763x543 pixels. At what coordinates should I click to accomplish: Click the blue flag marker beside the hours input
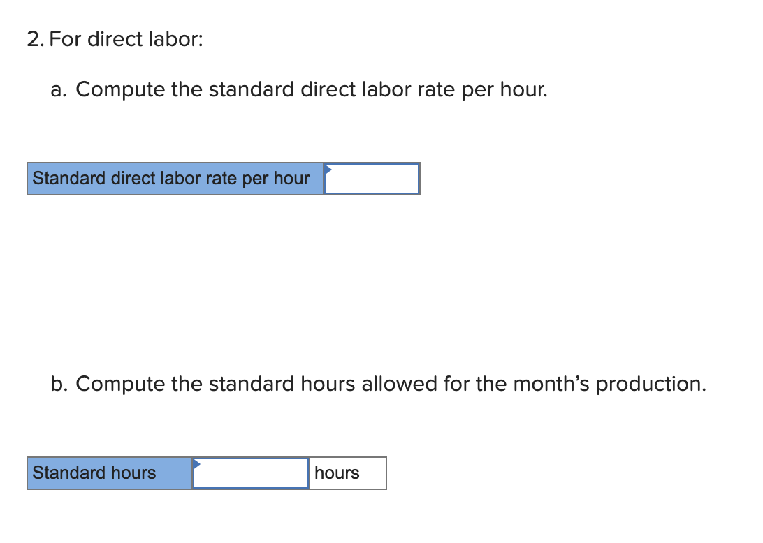click(x=198, y=464)
